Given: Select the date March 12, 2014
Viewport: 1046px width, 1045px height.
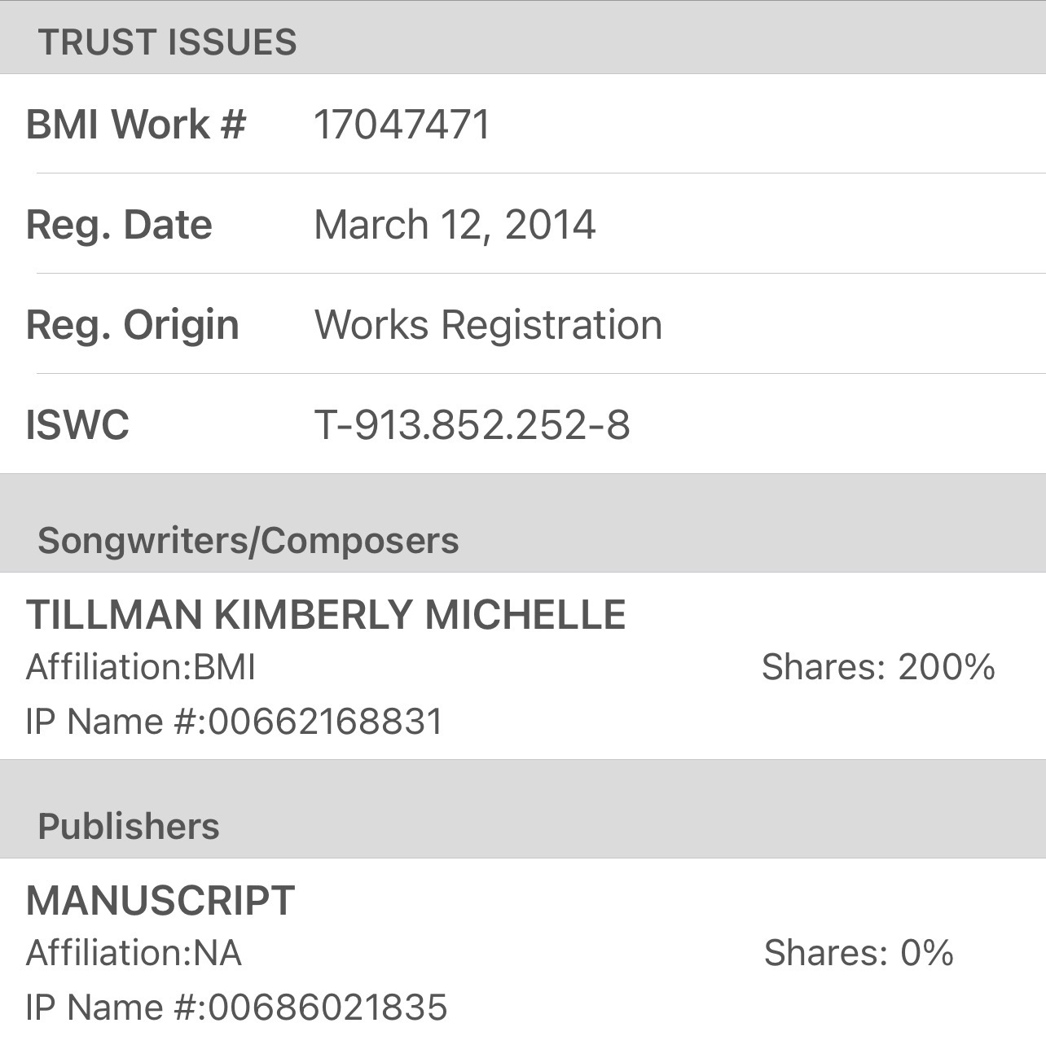Looking at the screenshot, I should 455,225.
